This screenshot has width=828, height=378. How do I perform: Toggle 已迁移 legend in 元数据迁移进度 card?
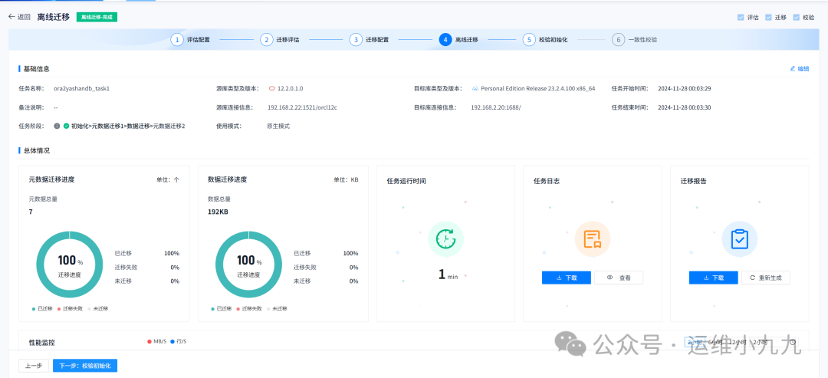[42, 308]
